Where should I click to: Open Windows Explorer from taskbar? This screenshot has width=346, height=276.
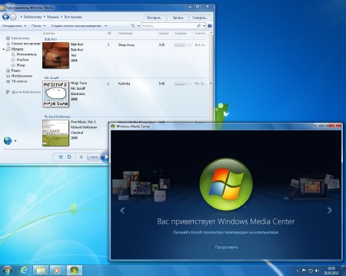[41, 271]
